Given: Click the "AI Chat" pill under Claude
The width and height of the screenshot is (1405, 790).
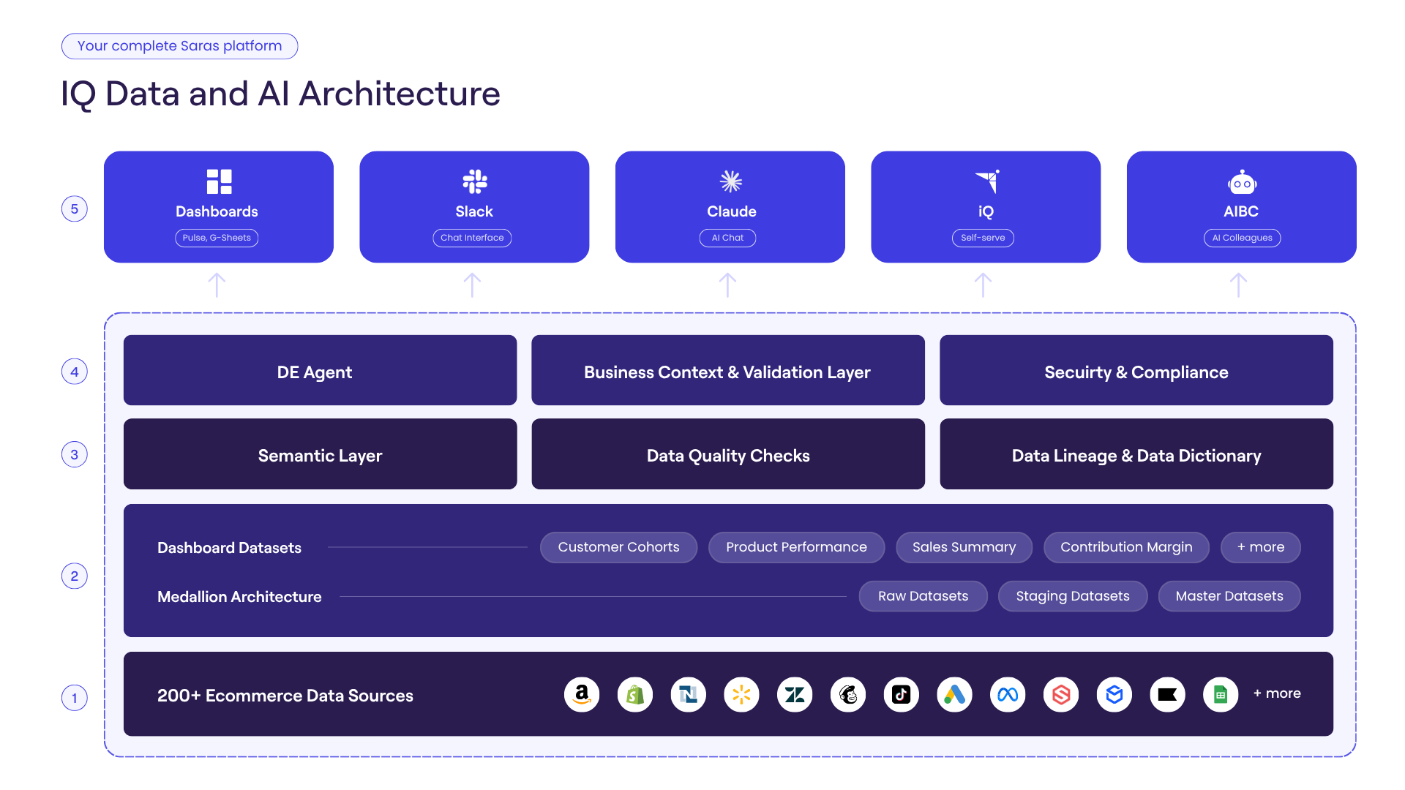Looking at the screenshot, I should (727, 238).
